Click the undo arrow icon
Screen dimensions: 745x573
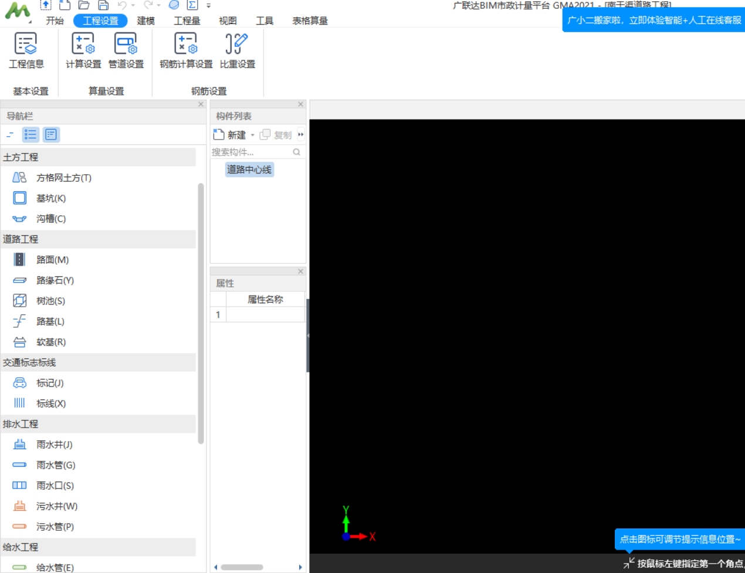click(x=122, y=5)
